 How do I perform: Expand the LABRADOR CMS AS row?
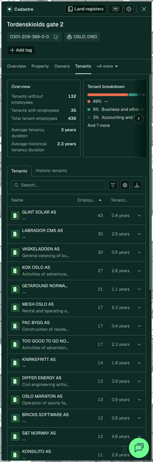[139, 234]
